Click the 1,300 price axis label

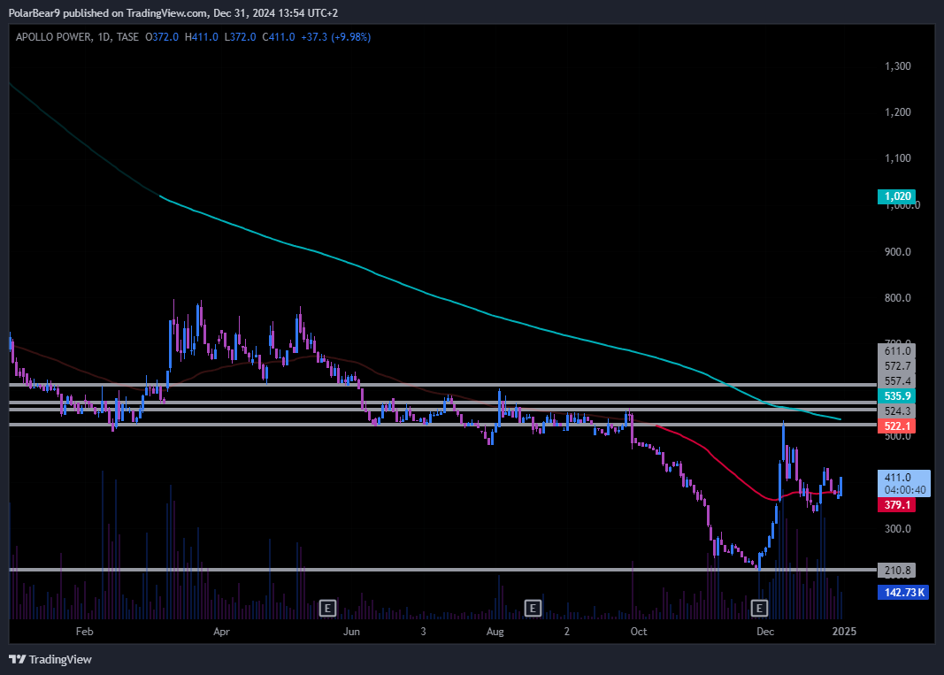point(898,66)
